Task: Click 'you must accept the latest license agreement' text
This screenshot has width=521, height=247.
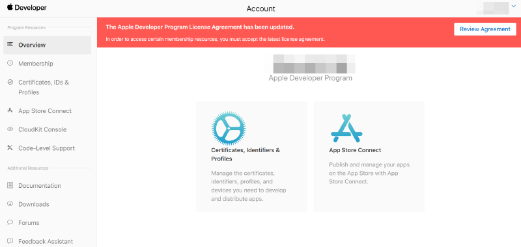Action: click(x=272, y=39)
